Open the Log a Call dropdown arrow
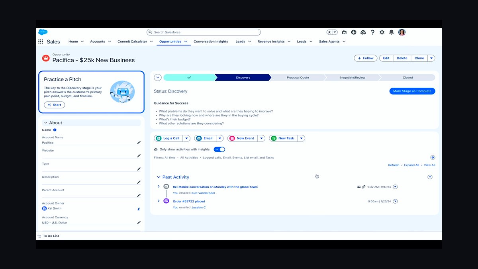The height and width of the screenshot is (269, 478). 186,138
